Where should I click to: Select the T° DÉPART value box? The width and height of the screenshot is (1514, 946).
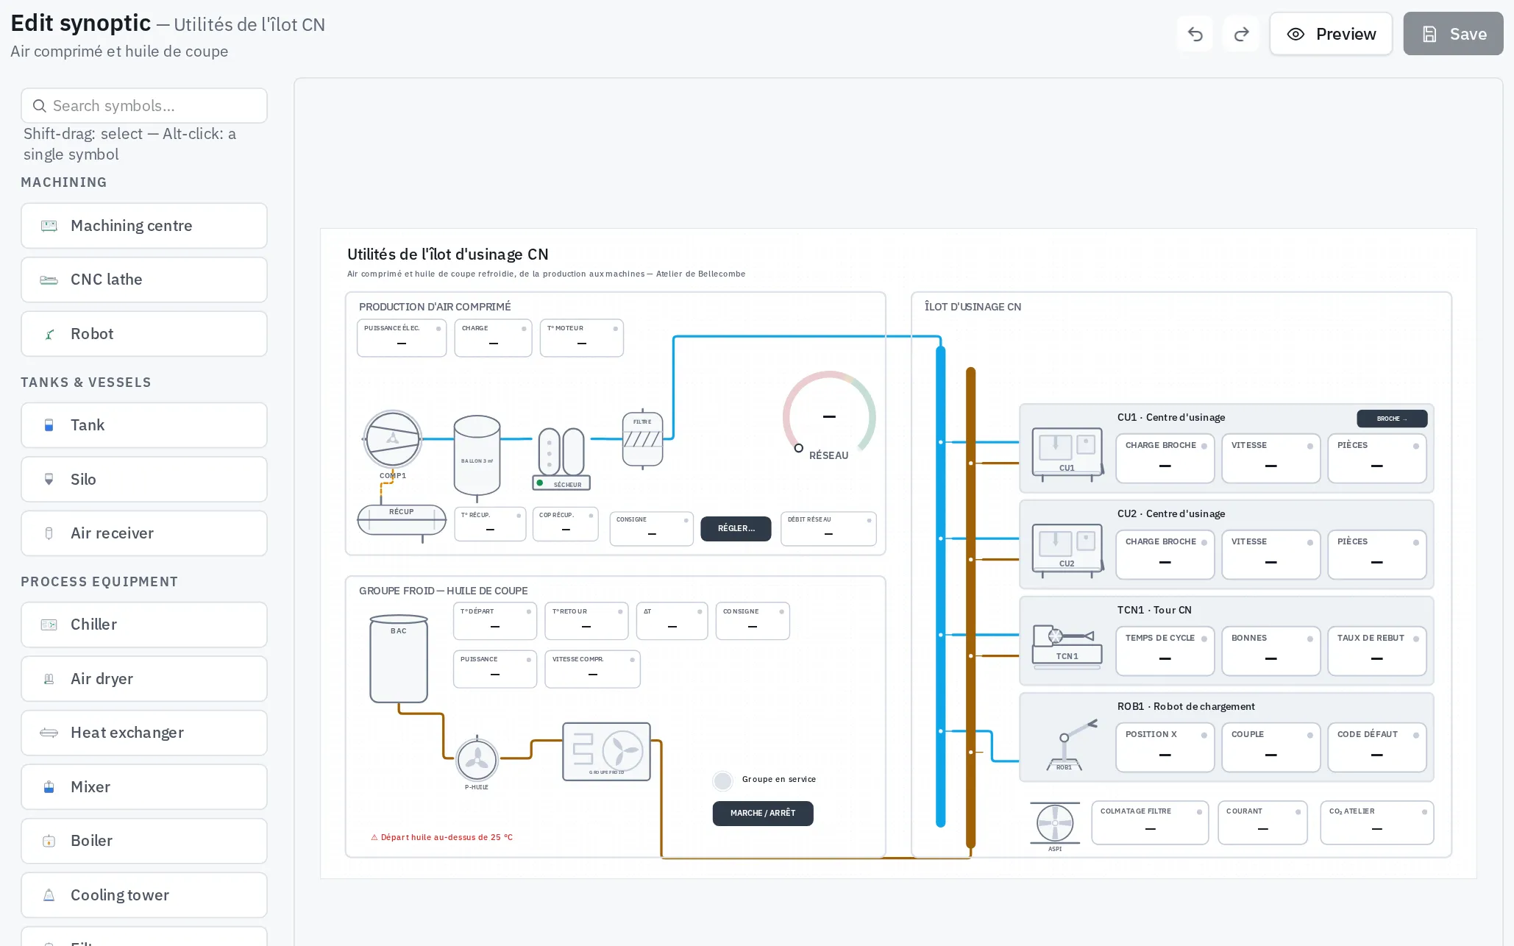click(495, 622)
